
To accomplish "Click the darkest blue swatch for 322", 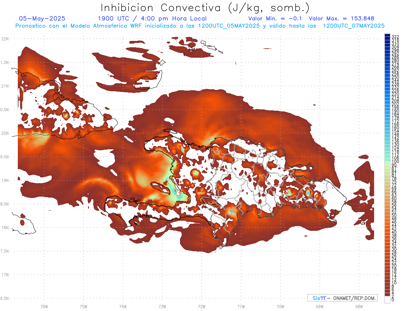I will point(387,35).
